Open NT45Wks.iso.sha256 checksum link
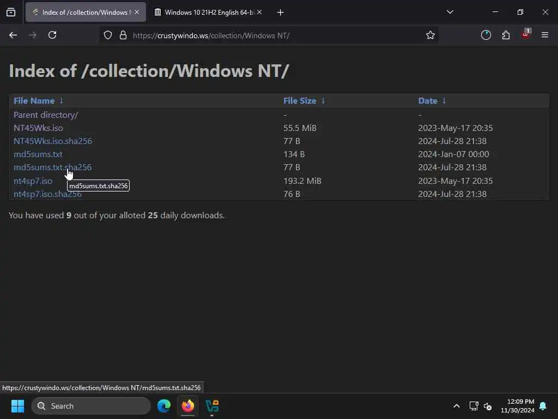The width and height of the screenshot is (558, 419). coord(53,141)
